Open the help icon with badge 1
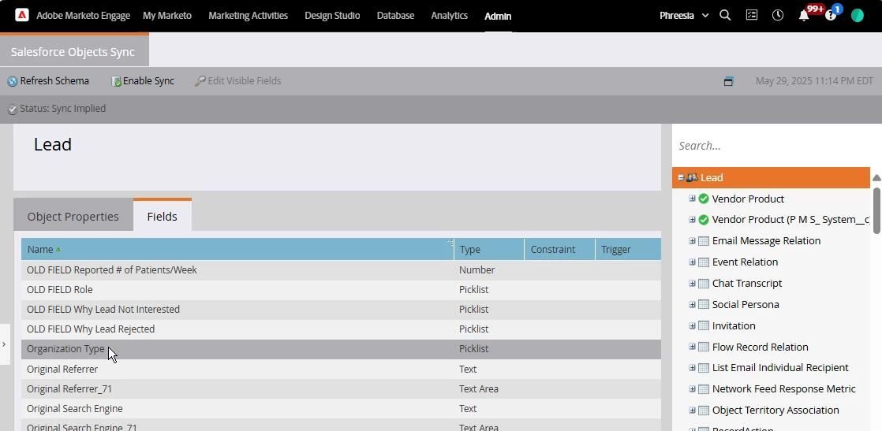 click(831, 16)
